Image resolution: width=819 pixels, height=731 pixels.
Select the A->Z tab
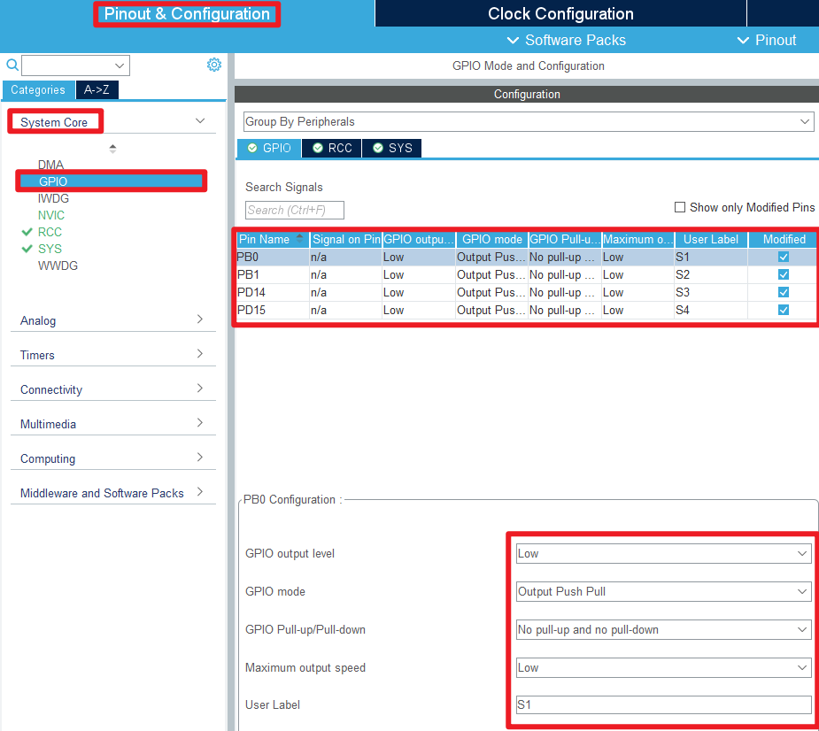pyautogui.click(x=97, y=89)
